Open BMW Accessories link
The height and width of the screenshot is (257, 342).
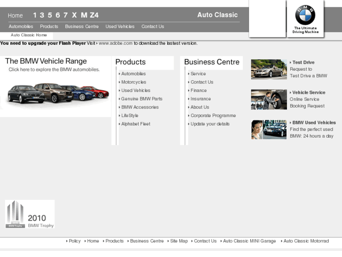coord(140,107)
